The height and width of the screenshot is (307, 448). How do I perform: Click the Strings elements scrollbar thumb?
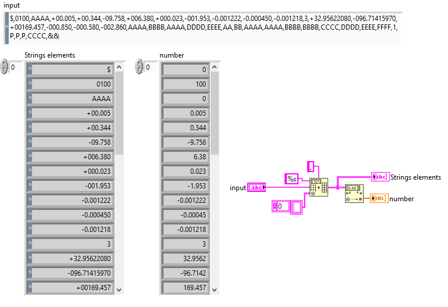pos(119,113)
